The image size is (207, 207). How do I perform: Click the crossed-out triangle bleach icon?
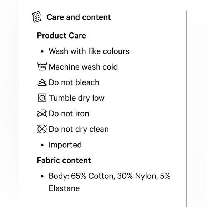click(x=42, y=82)
